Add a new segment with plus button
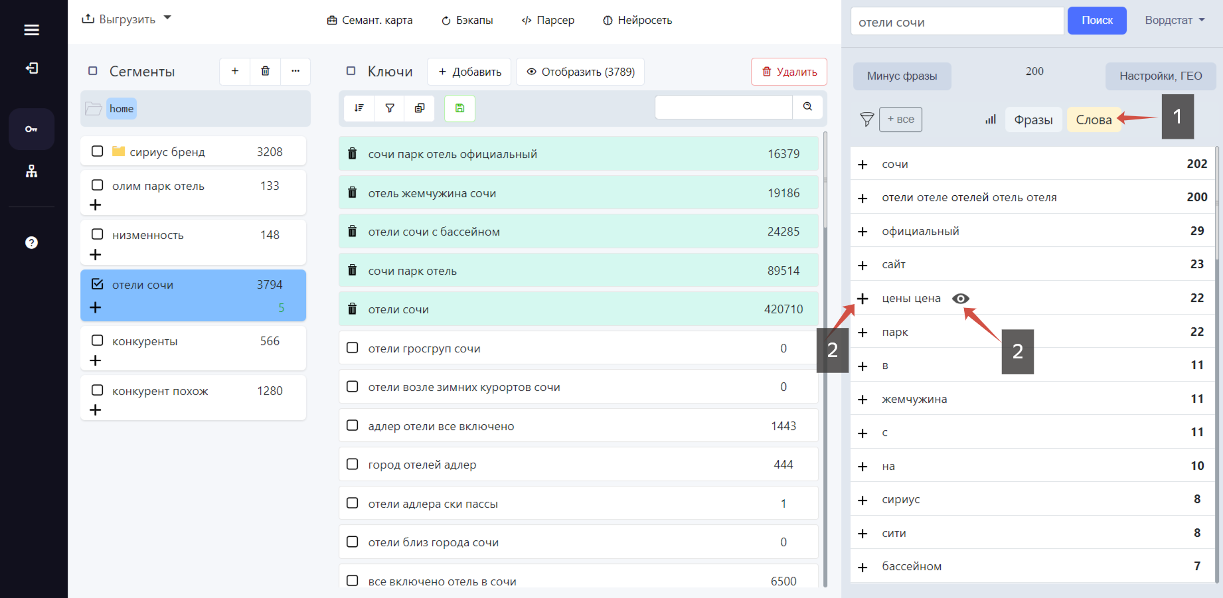The image size is (1223, 598). [235, 71]
